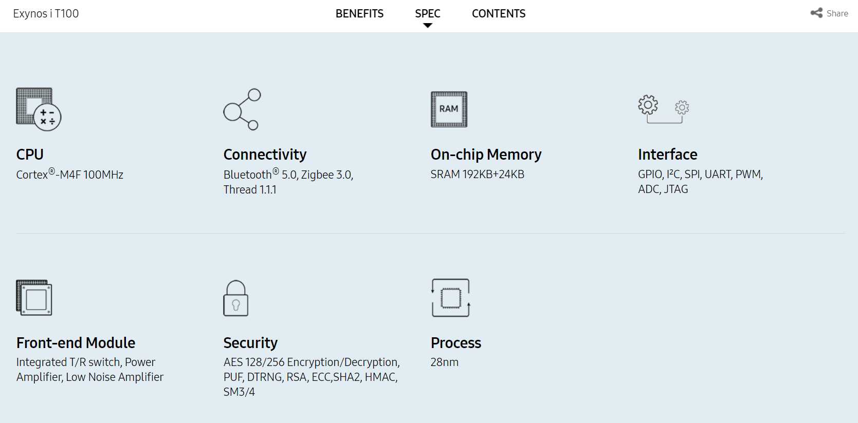The height and width of the screenshot is (423, 858).
Task: Click the Amplifier, Low Noise Amplifier text
Action: (89, 377)
